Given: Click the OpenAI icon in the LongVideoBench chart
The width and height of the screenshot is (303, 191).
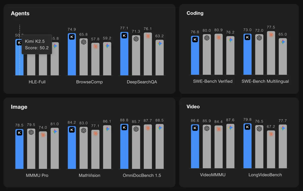Looking at the screenshot, I should click(x=259, y=129).
